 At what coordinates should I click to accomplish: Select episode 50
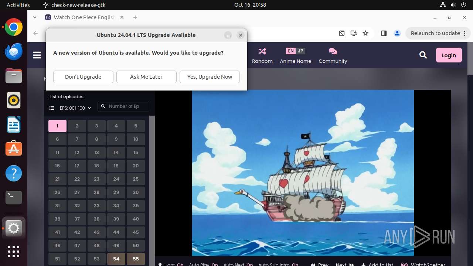[136, 246]
